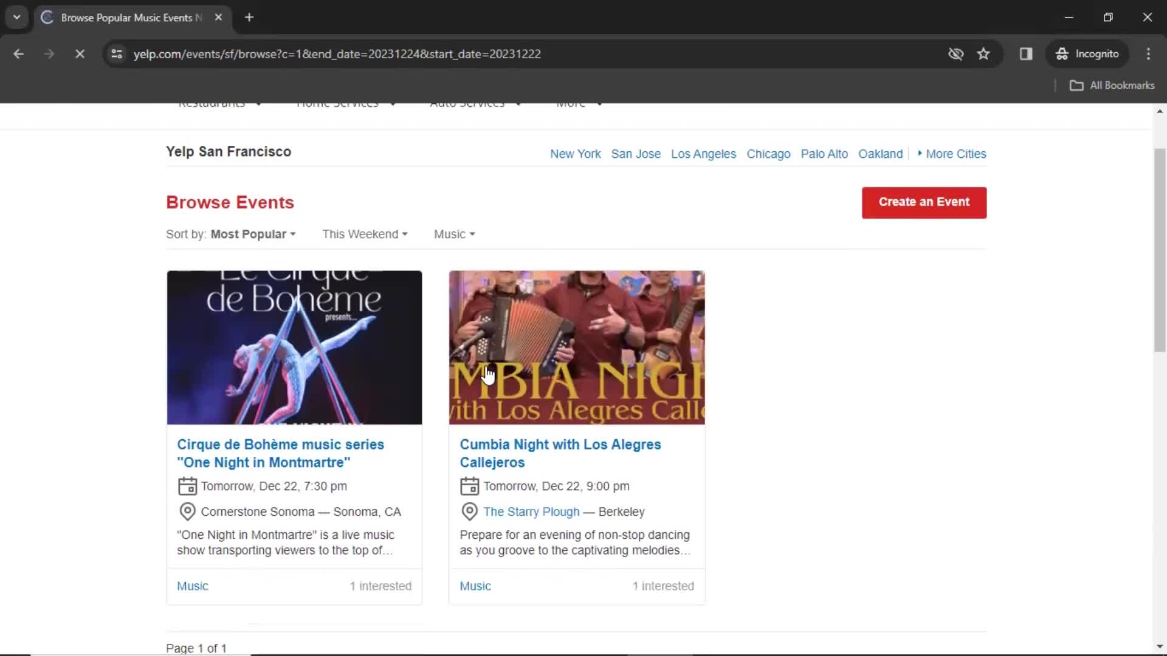The width and height of the screenshot is (1167, 656).
Task: Open Chrome three-dot menu
Action: coord(1148,54)
